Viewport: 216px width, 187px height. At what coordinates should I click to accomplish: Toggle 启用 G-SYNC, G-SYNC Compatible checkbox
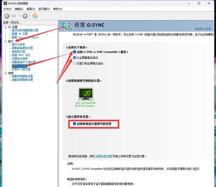(x=75, y=52)
